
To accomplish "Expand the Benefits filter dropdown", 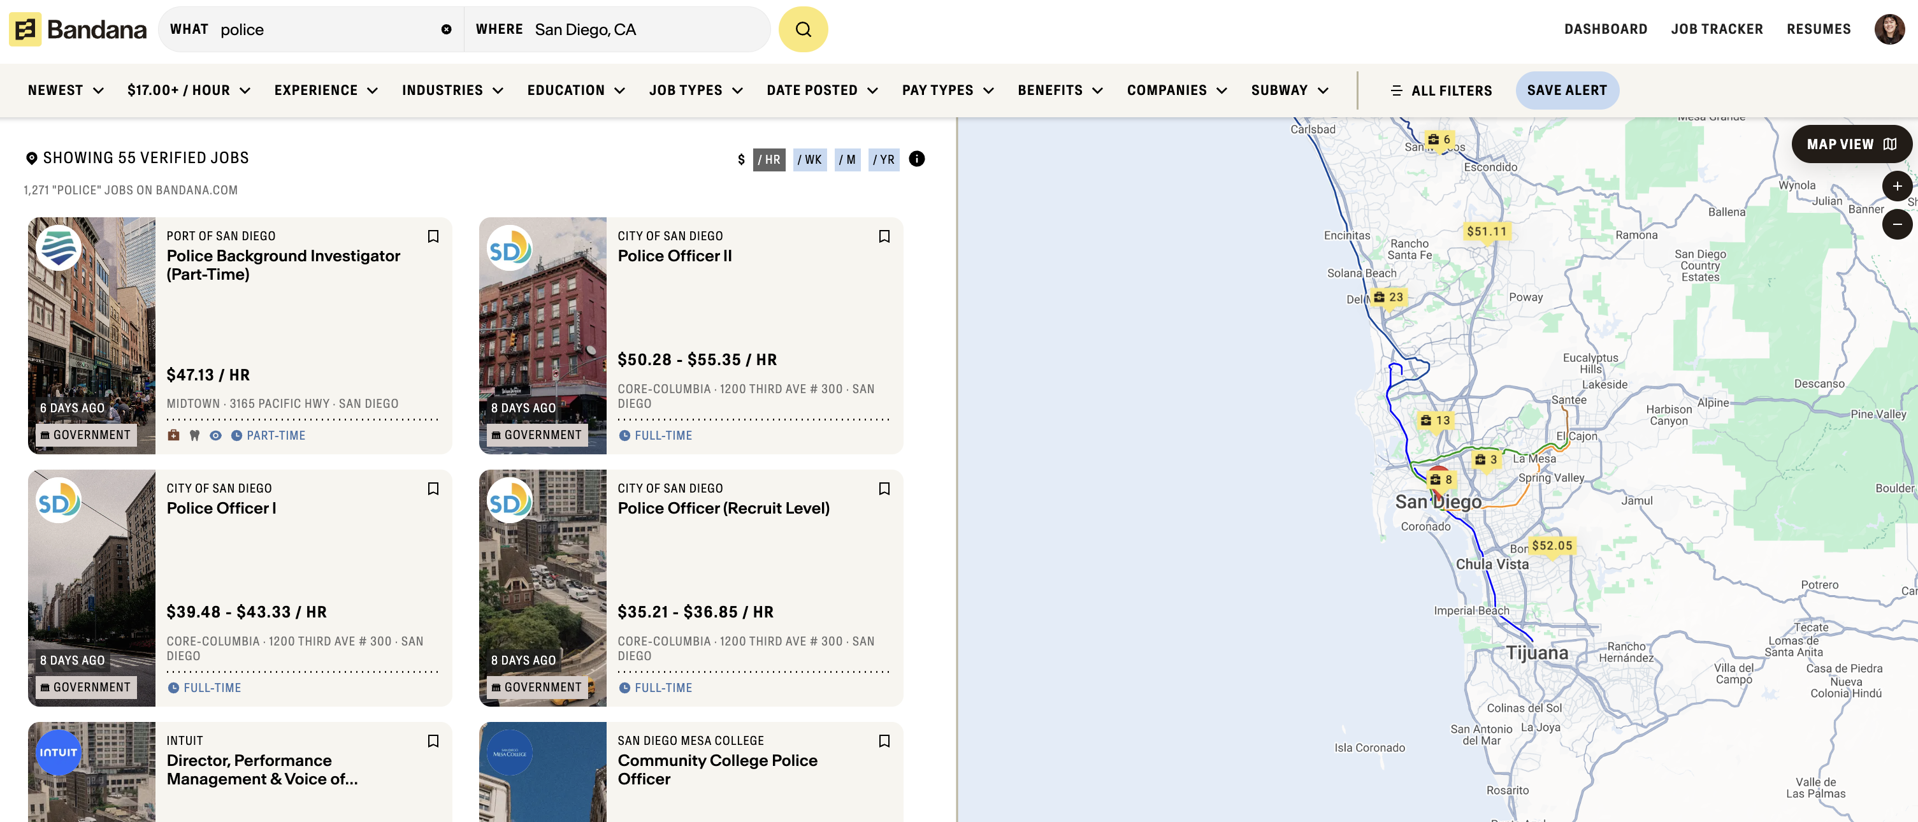I will tap(1060, 90).
